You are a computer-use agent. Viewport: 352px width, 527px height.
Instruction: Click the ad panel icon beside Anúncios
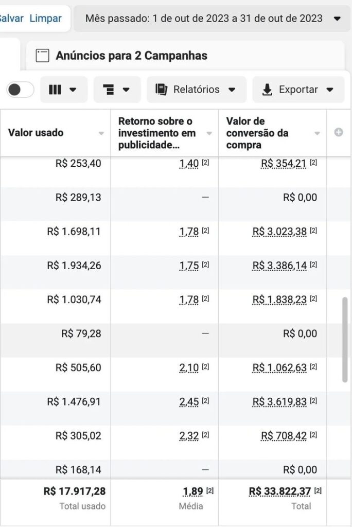[x=43, y=56]
